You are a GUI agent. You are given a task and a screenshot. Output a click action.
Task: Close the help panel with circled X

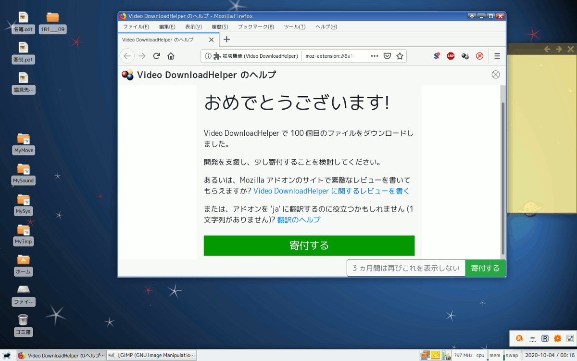496,74
